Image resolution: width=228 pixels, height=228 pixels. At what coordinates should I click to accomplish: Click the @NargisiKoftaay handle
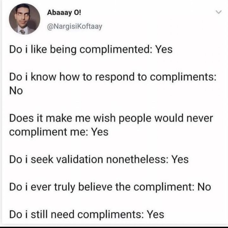(x=74, y=27)
